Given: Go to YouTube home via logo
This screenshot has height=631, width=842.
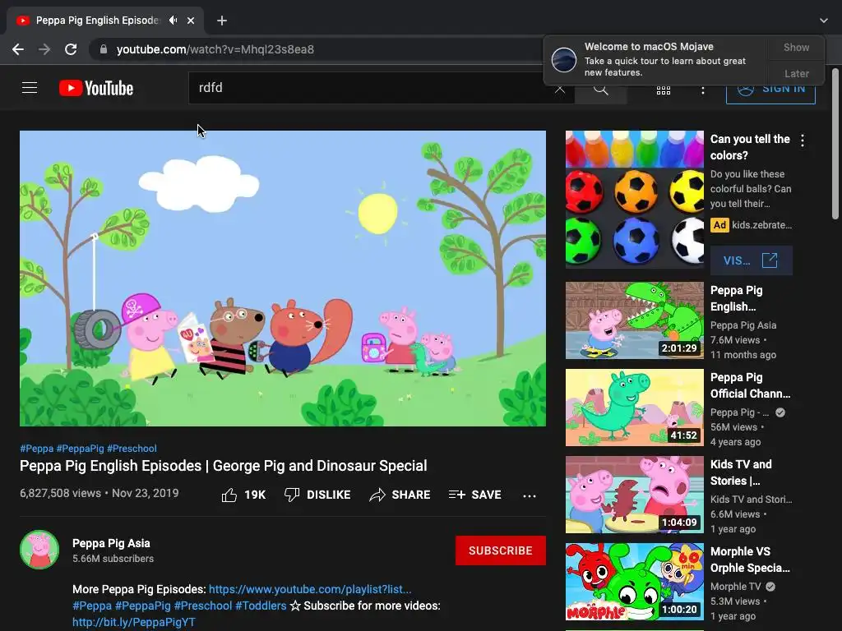Looking at the screenshot, I should [96, 88].
